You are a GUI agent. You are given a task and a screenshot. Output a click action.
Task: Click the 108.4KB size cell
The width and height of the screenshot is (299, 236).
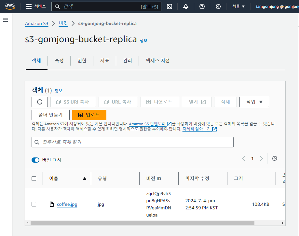tap(261, 204)
